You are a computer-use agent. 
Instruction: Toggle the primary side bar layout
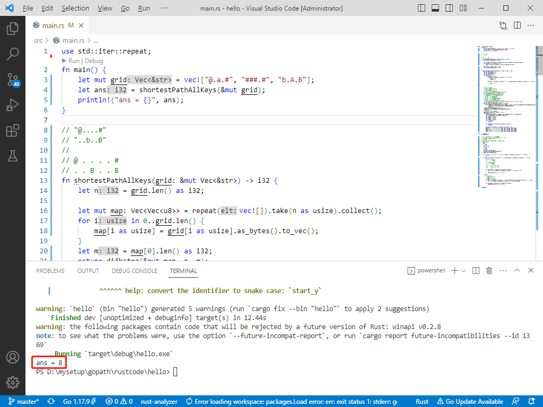coord(422,8)
